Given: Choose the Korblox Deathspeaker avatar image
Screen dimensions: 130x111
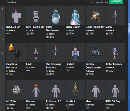Looking at the screenshot, I should coord(95,53).
